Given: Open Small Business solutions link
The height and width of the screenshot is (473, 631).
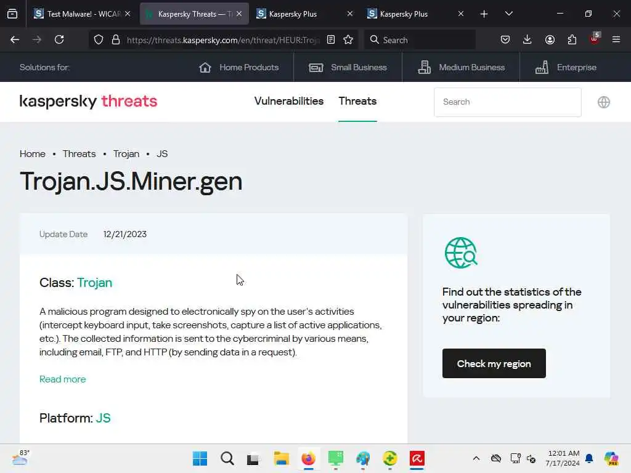Looking at the screenshot, I should pos(348,67).
